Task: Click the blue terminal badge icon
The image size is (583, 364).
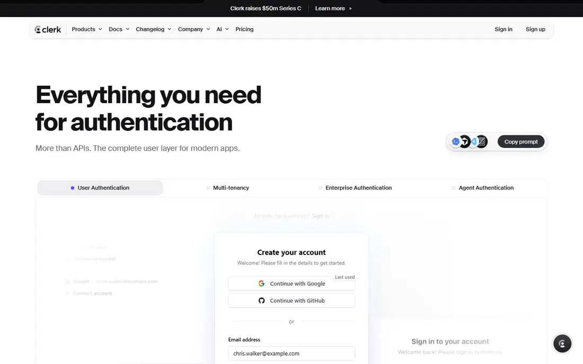Action: pyautogui.click(x=455, y=141)
